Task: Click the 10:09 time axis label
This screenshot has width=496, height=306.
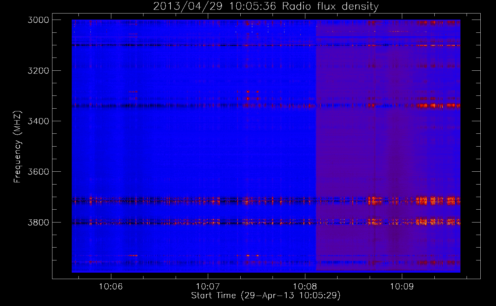Action: click(x=402, y=287)
